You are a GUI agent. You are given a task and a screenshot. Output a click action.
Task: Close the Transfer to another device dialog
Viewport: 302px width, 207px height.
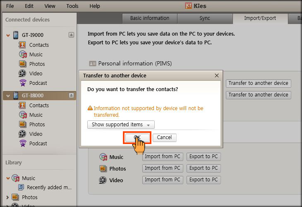tap(217, 75)
